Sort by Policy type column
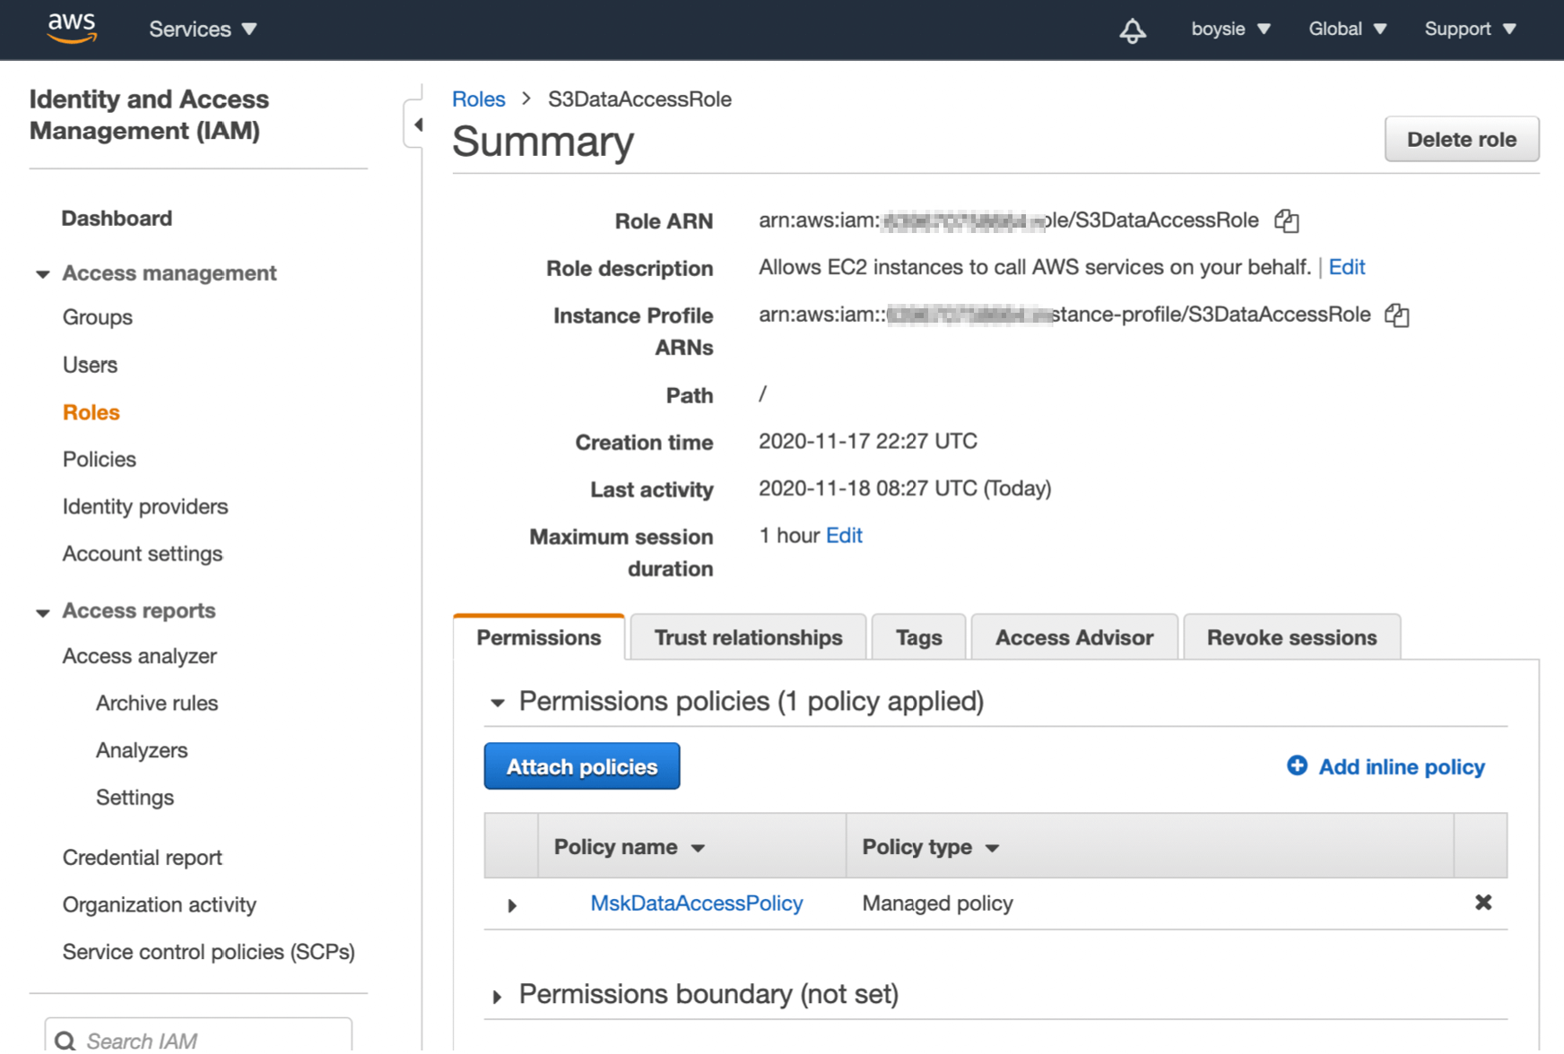1564x1054 pixels. point(930,847)
